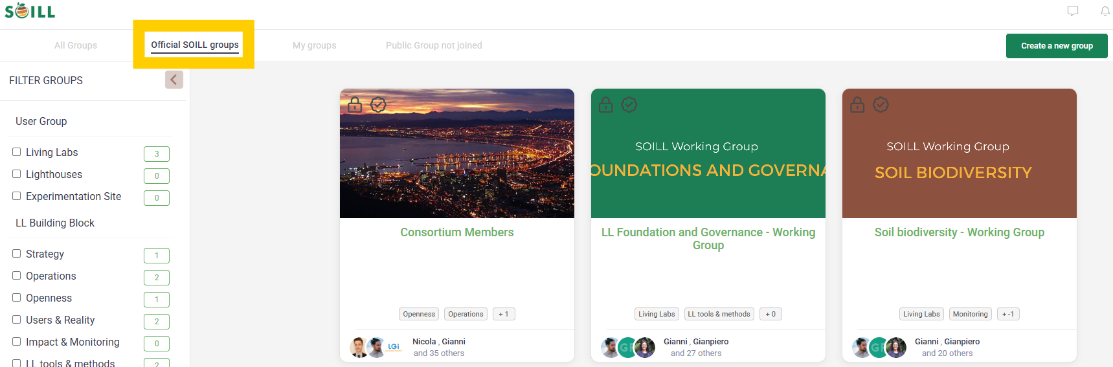Click User Group filter heading
Viewport: 1113px width, 367px height.
tap(41, 121)
